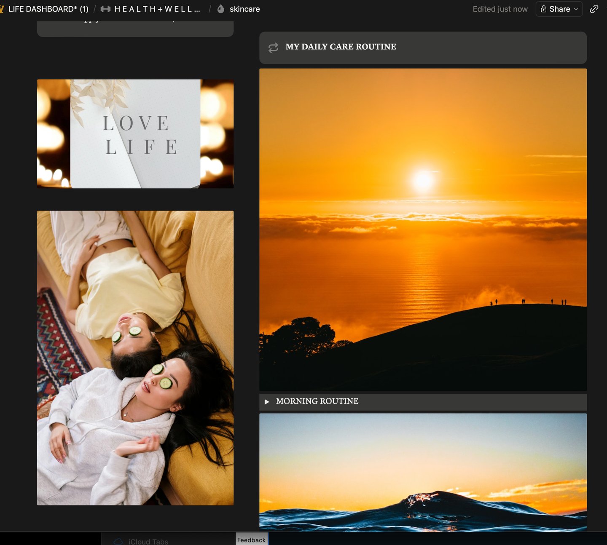
Task: Expand the MORNING ROUTINE toggle
Action: coord(266,402)
